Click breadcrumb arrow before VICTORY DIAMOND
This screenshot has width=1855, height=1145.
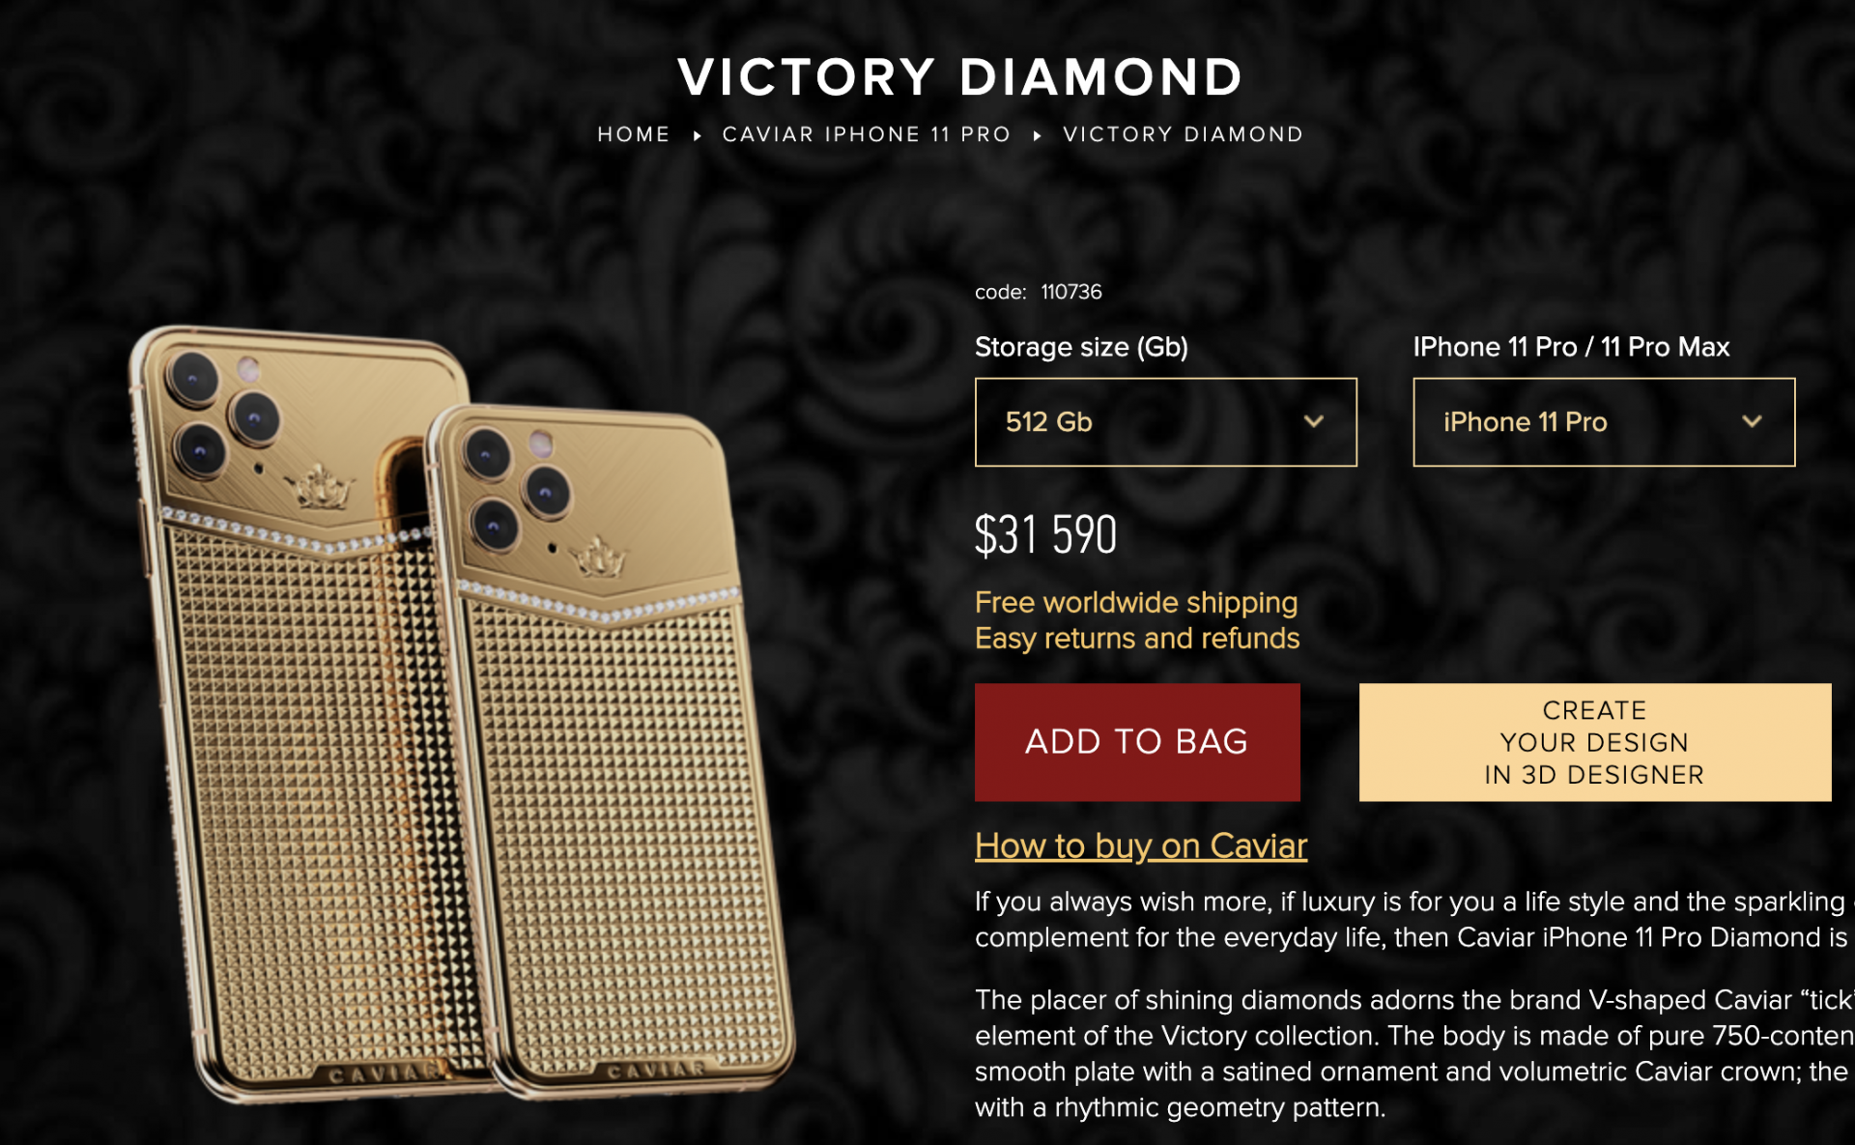pyautogui.click(x=1037, y=135)
